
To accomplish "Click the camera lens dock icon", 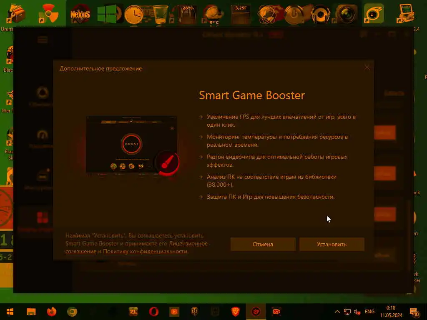I will click(x=347, y=14).
